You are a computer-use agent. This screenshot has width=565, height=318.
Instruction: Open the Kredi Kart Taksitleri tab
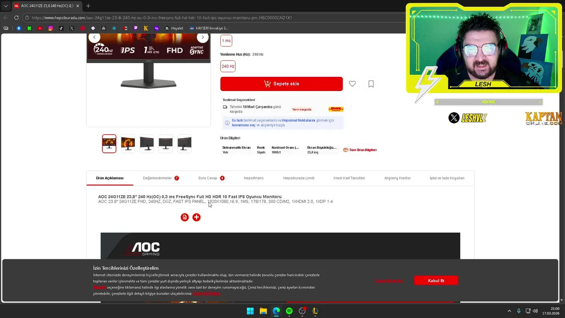tap(349, 178)
